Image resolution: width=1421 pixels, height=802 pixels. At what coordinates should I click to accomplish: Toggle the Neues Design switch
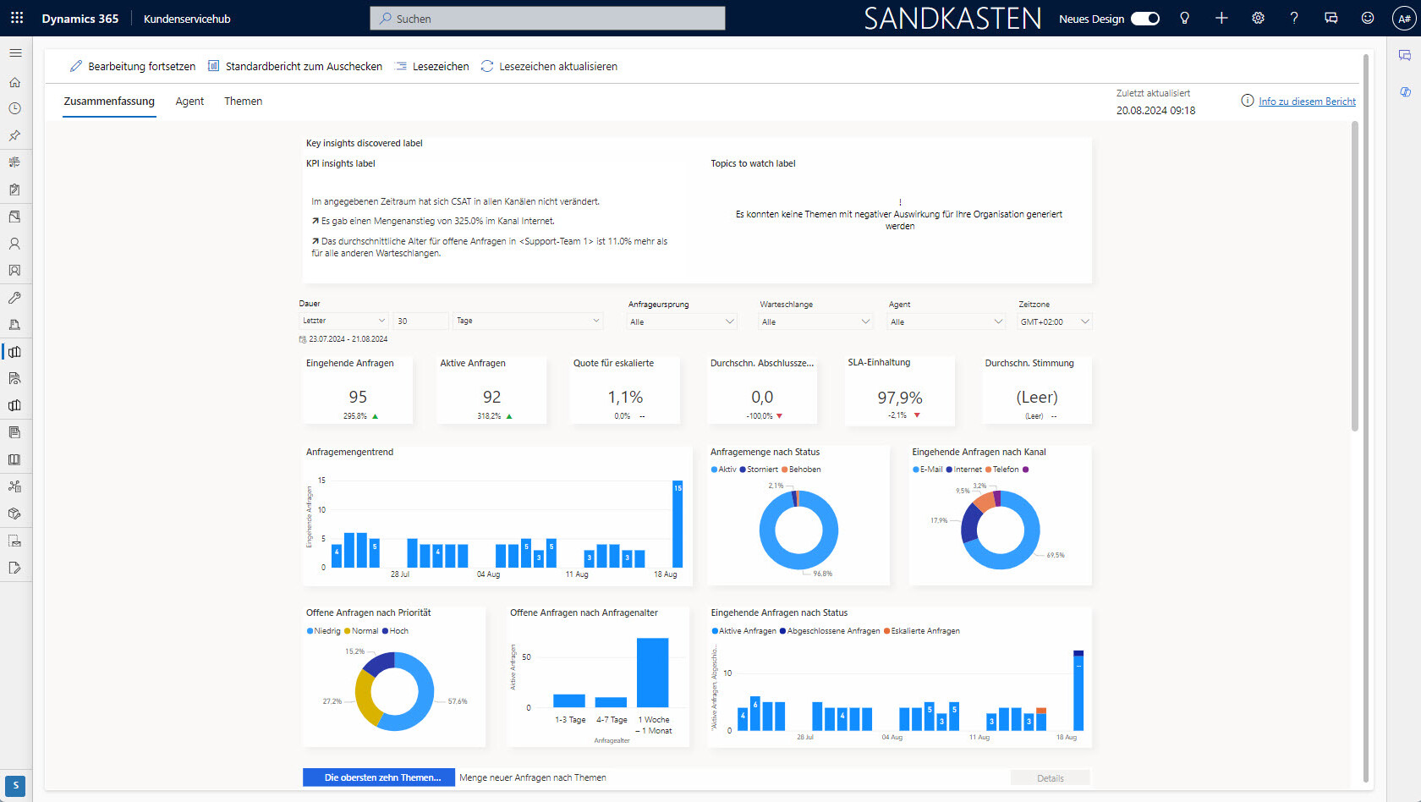coord(1145,19)
